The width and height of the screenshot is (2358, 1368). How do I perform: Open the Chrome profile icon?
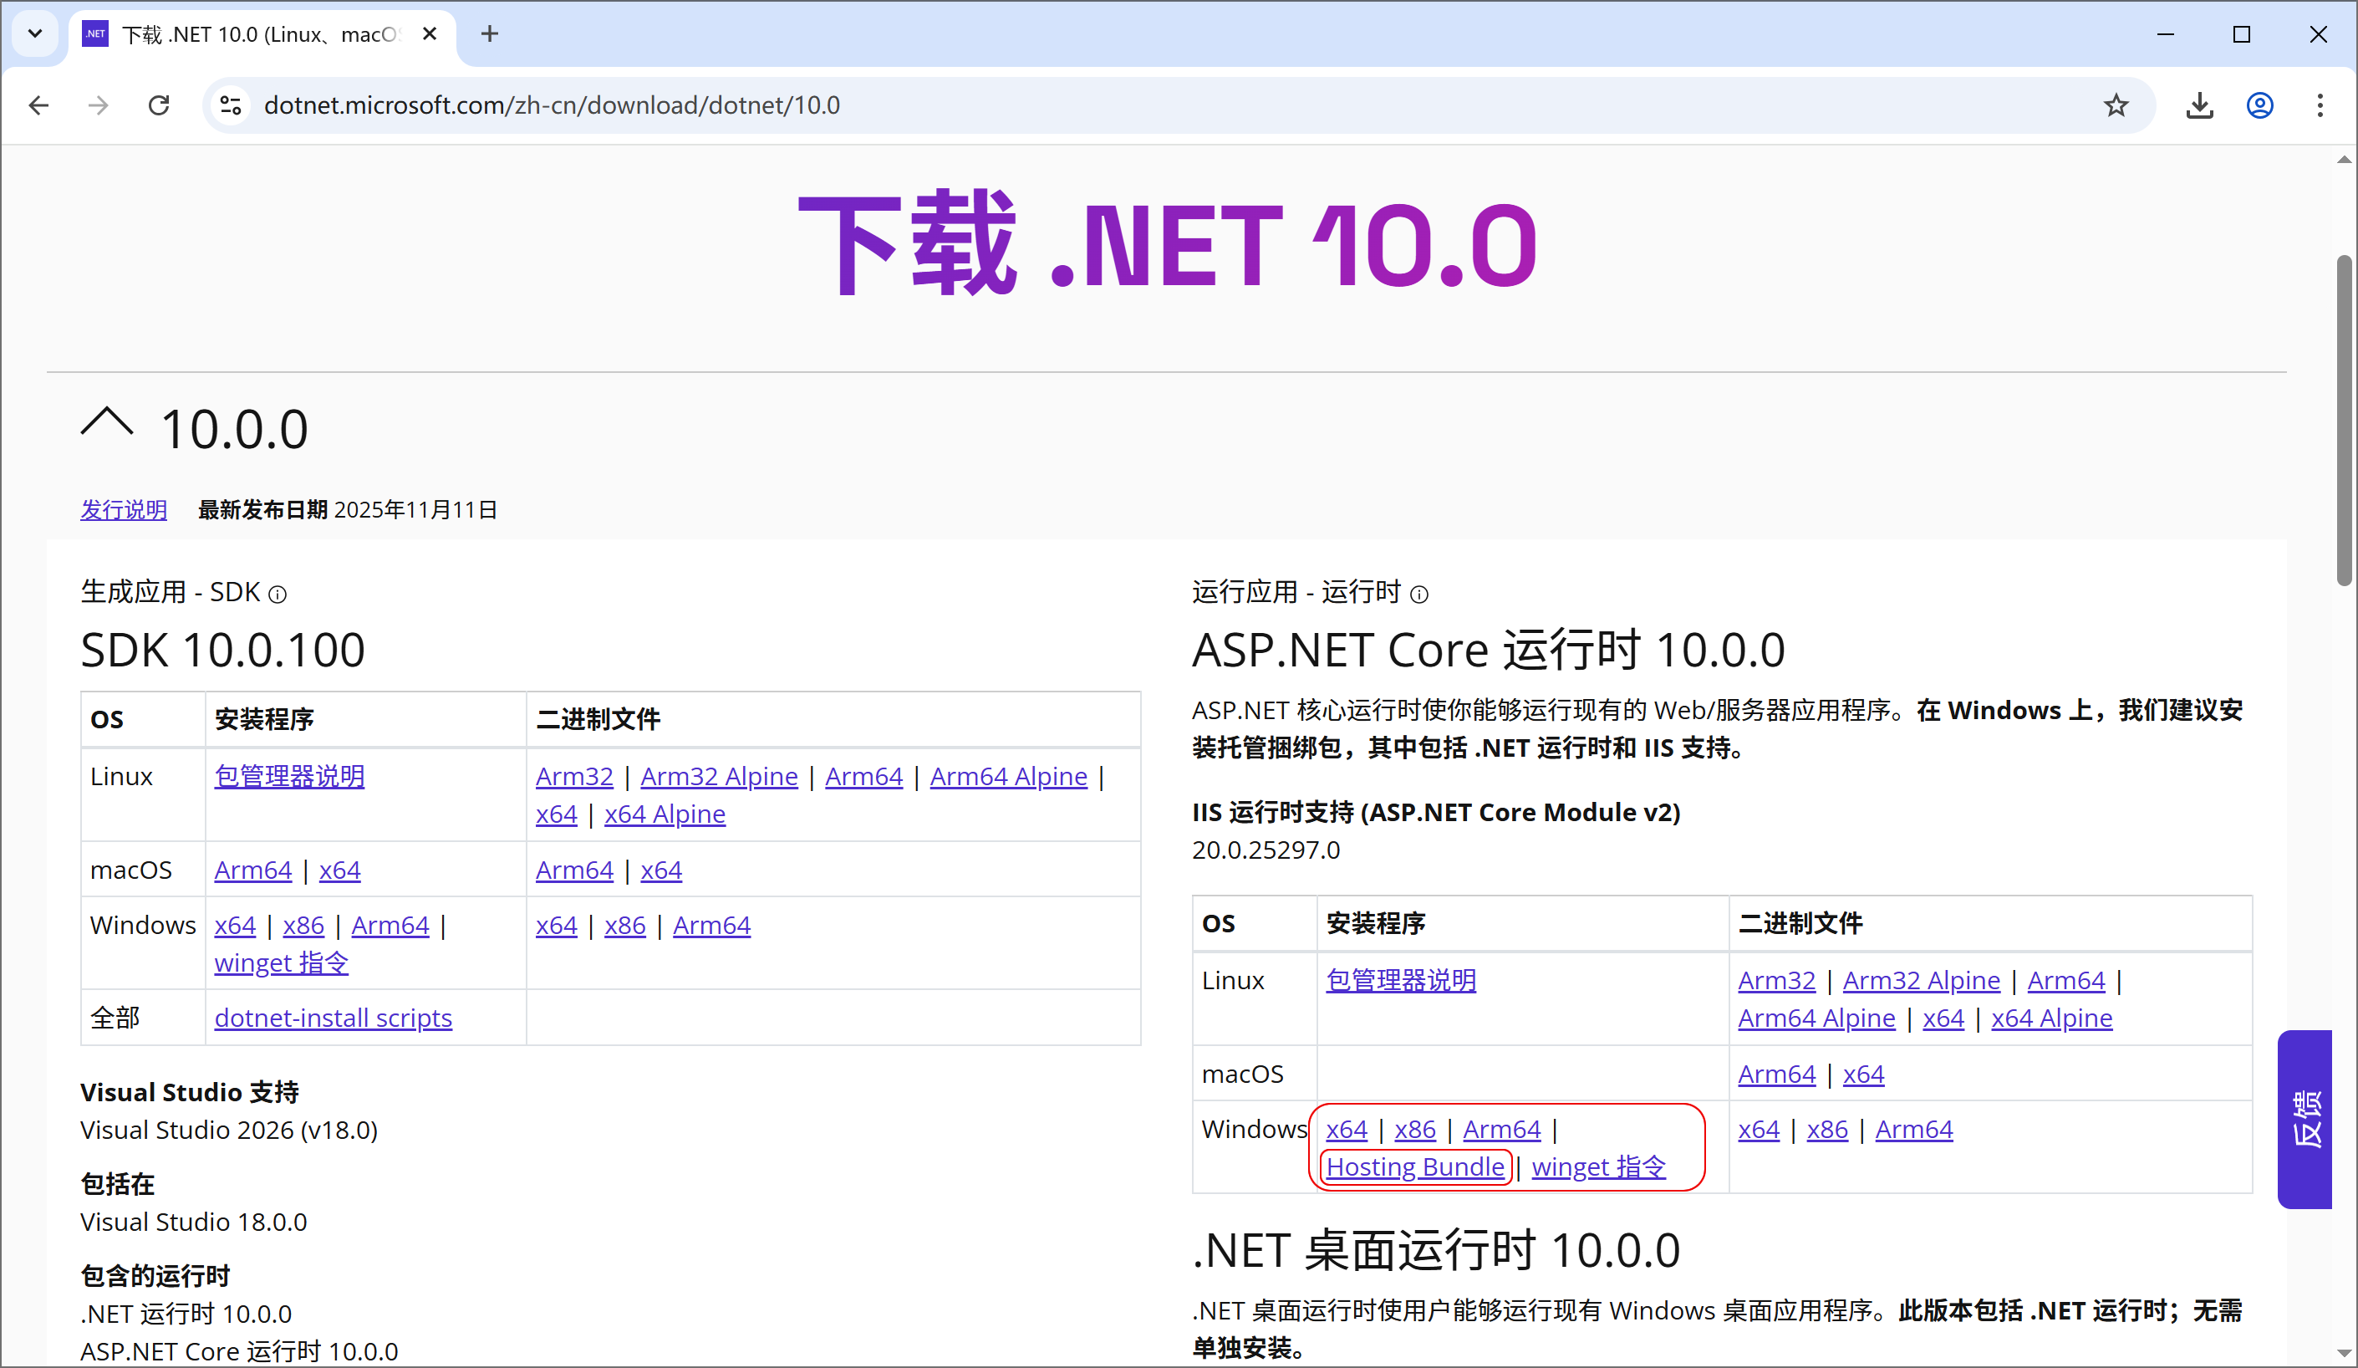pos(2259,105)
